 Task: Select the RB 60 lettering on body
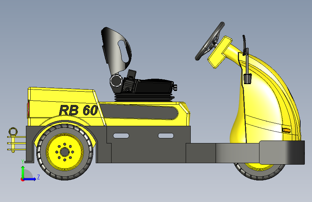(x=78, y=110)
